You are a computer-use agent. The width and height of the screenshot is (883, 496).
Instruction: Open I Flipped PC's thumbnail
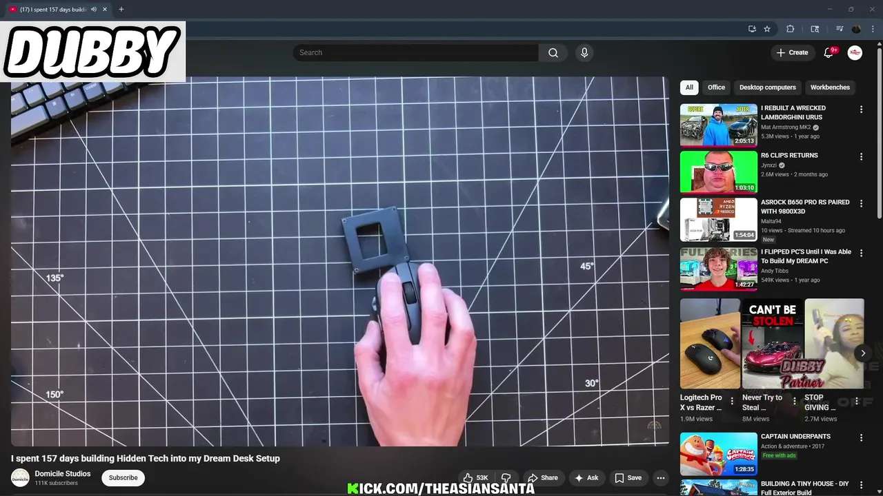click(x=718, y=269)
